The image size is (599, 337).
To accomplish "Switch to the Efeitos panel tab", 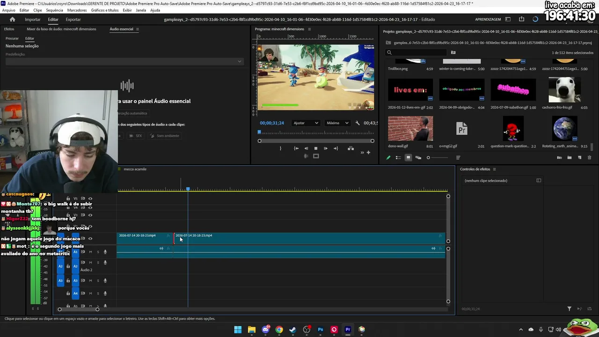I will [9, 29].
